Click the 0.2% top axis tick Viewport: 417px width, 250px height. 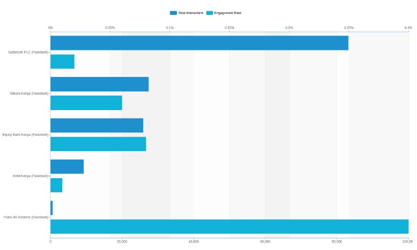(289, 28)
